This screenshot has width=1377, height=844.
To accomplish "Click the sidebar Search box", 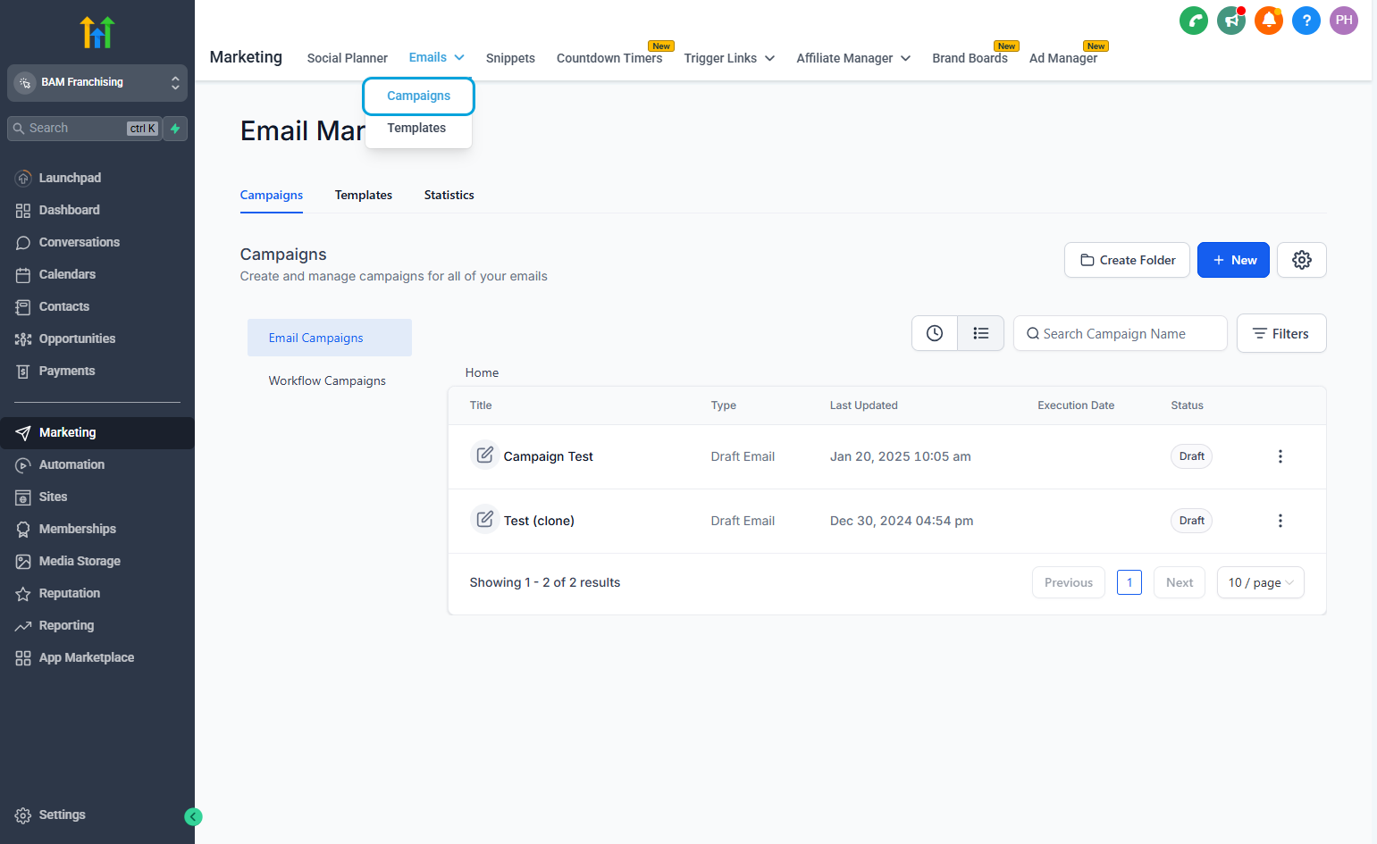I will [x=85, y=129].
